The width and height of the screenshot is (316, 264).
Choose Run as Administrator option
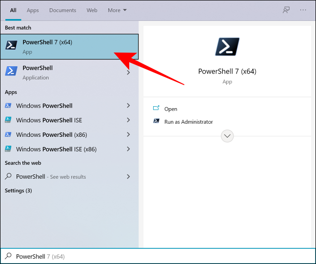188,122
